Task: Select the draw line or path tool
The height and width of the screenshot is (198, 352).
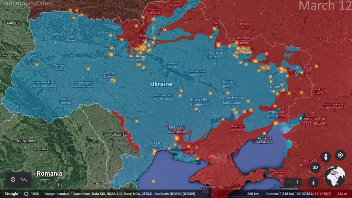Action: click(24, 180)
